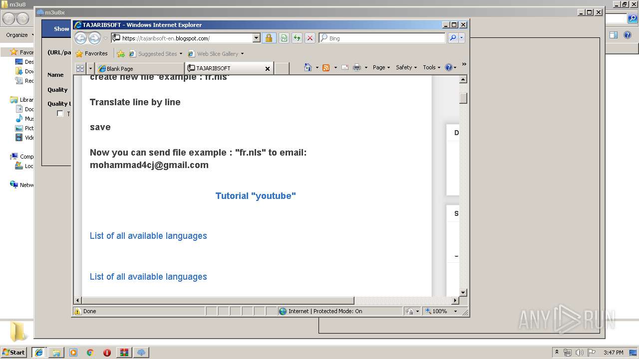639x359 pixels.
Task: Open a new tab
Action: coord(282,68)
